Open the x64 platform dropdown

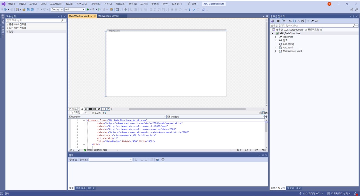[75, 10]
